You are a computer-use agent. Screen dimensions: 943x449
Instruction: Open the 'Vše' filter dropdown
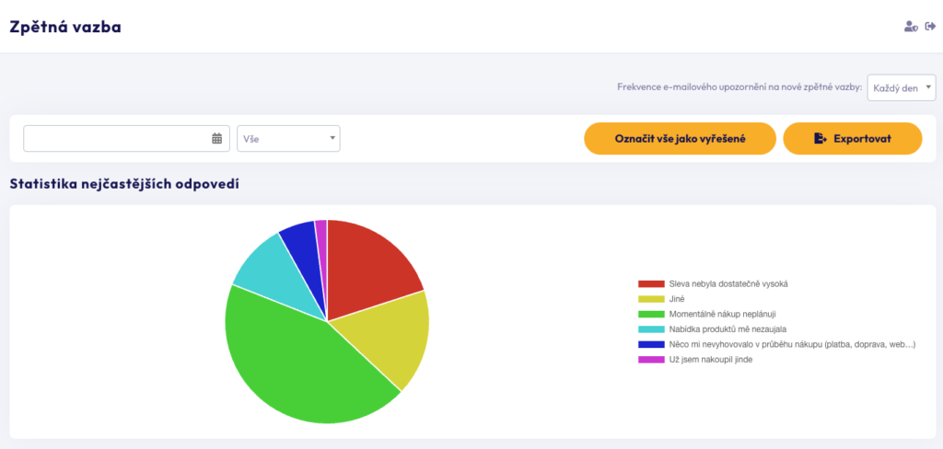[x=288, y=139]
